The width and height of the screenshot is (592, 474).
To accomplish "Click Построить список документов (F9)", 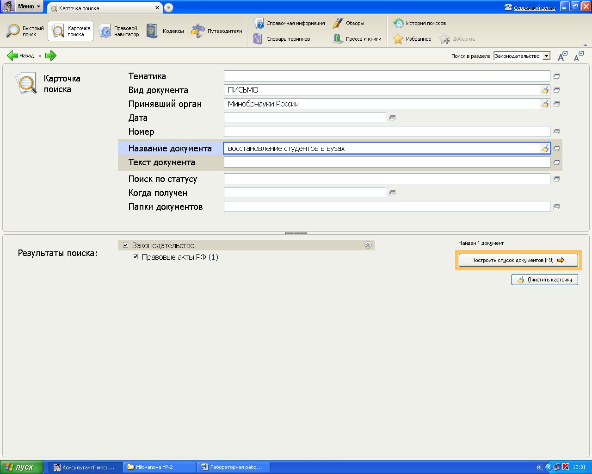I will click(518, 260).
